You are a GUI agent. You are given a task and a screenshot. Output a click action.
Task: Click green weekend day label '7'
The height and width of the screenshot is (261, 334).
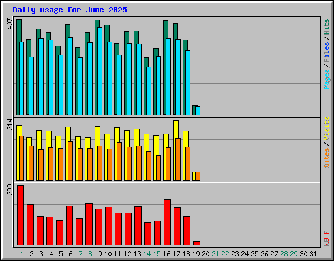80,254
